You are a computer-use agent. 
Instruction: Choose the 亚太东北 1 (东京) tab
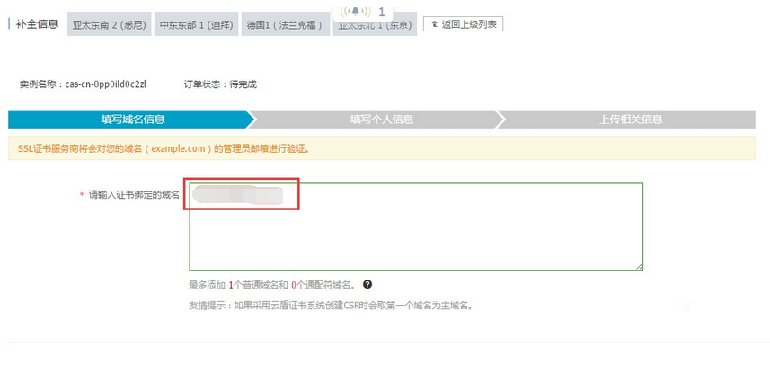coord(376,28)
